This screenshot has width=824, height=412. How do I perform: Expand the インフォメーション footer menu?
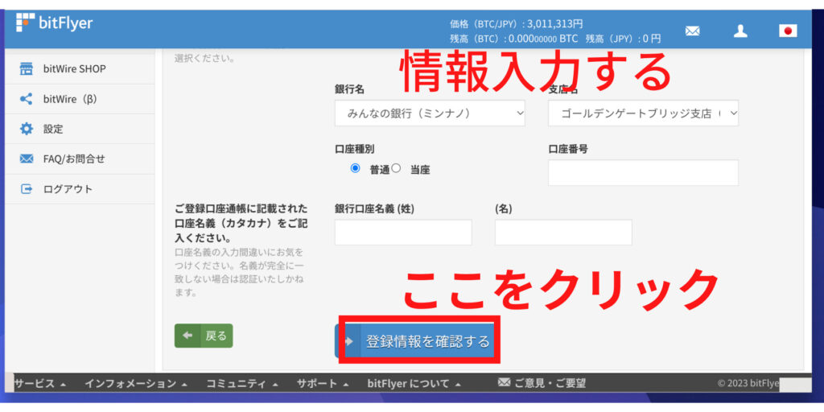(x=136, y=383)
